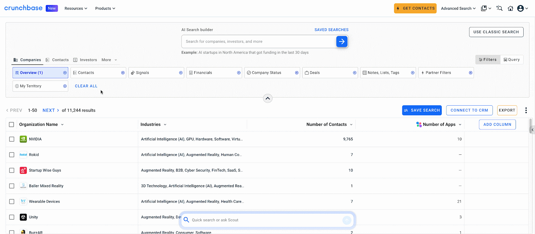Open the three-dot more options menu
The width and height of the screenshot is (535, 234).
point(526,110)
